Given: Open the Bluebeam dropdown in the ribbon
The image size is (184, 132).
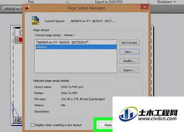Looking at the screenshot, I should (166, 2).
